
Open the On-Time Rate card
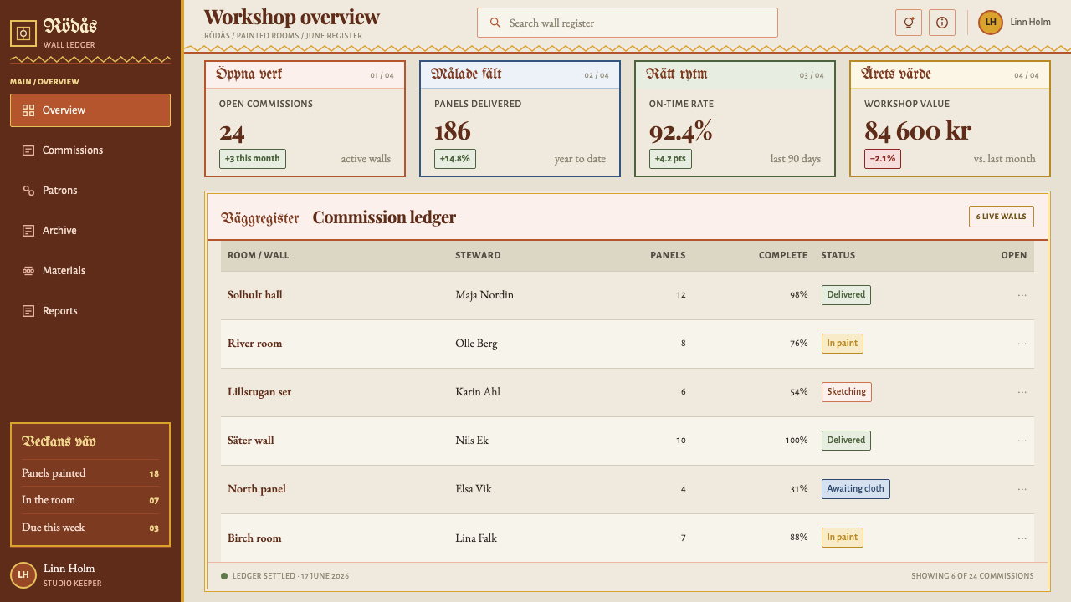pos(735,119)
